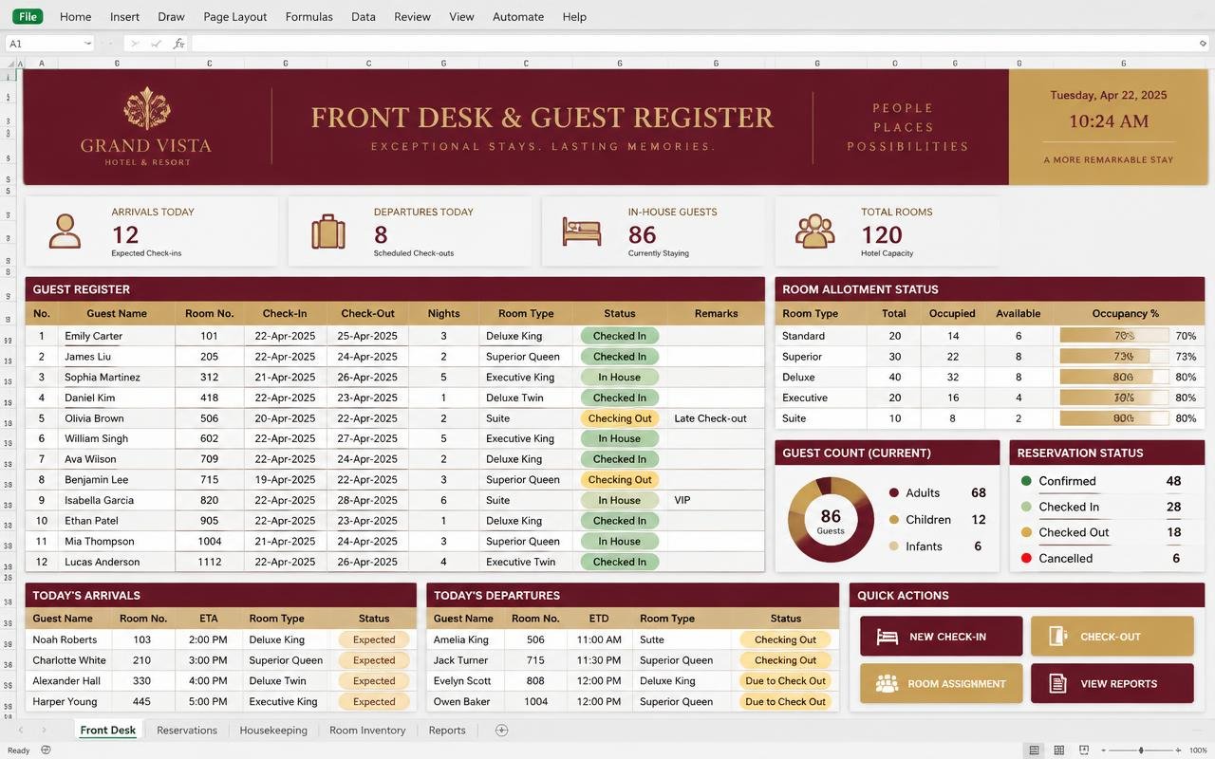1215x759 pixels.
Task: Switch to the Room Inventory sheet tab
Action: pos(367,731)
